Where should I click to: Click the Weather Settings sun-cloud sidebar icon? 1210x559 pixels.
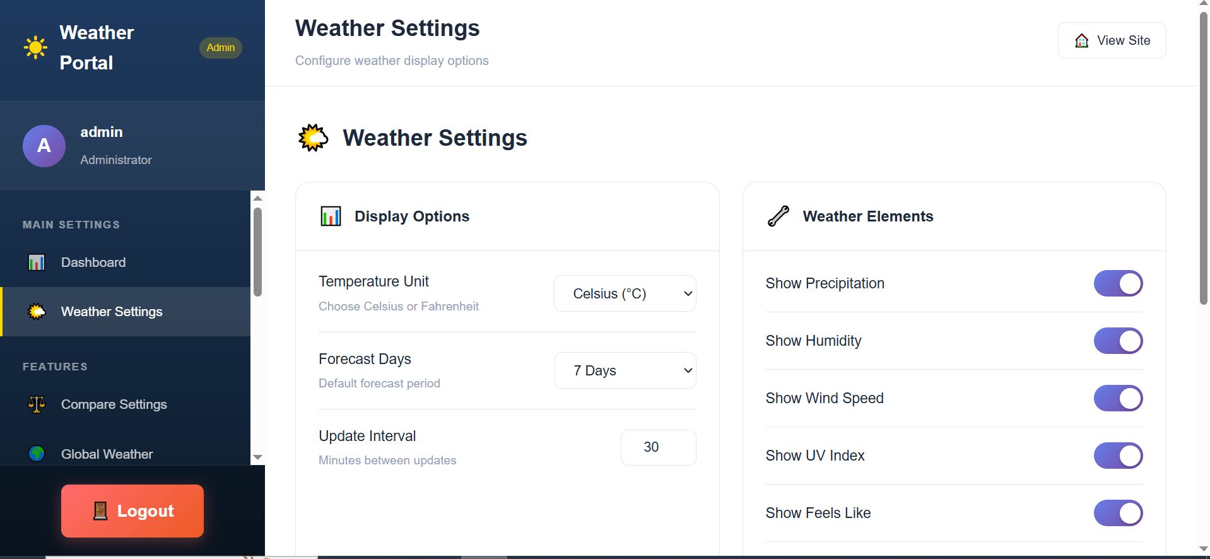tap(37, 312)
